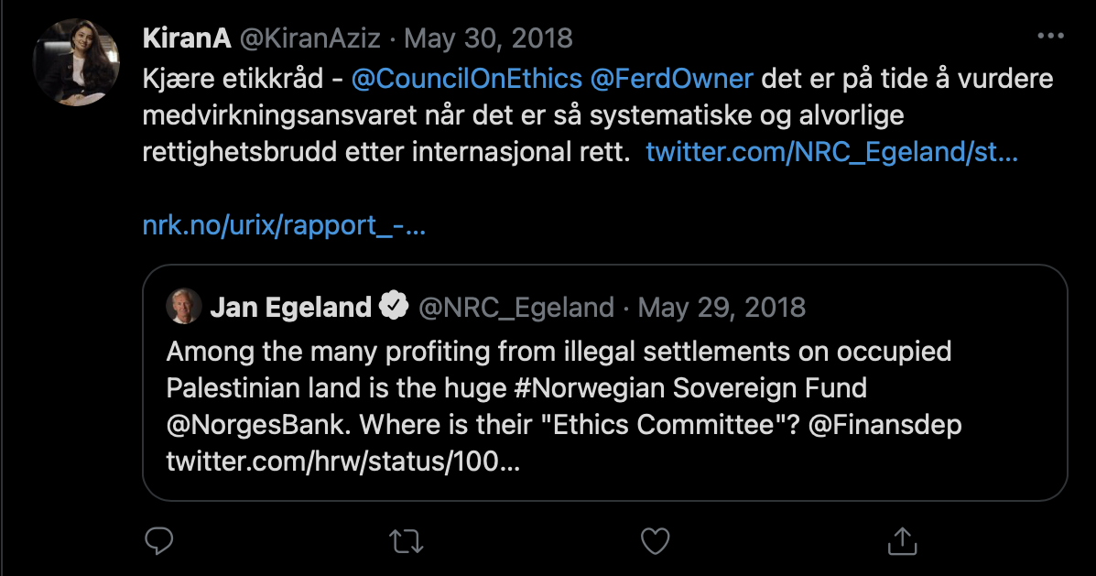
Task: Open Jan Egeland's small avatar
Action: point(184,307)
